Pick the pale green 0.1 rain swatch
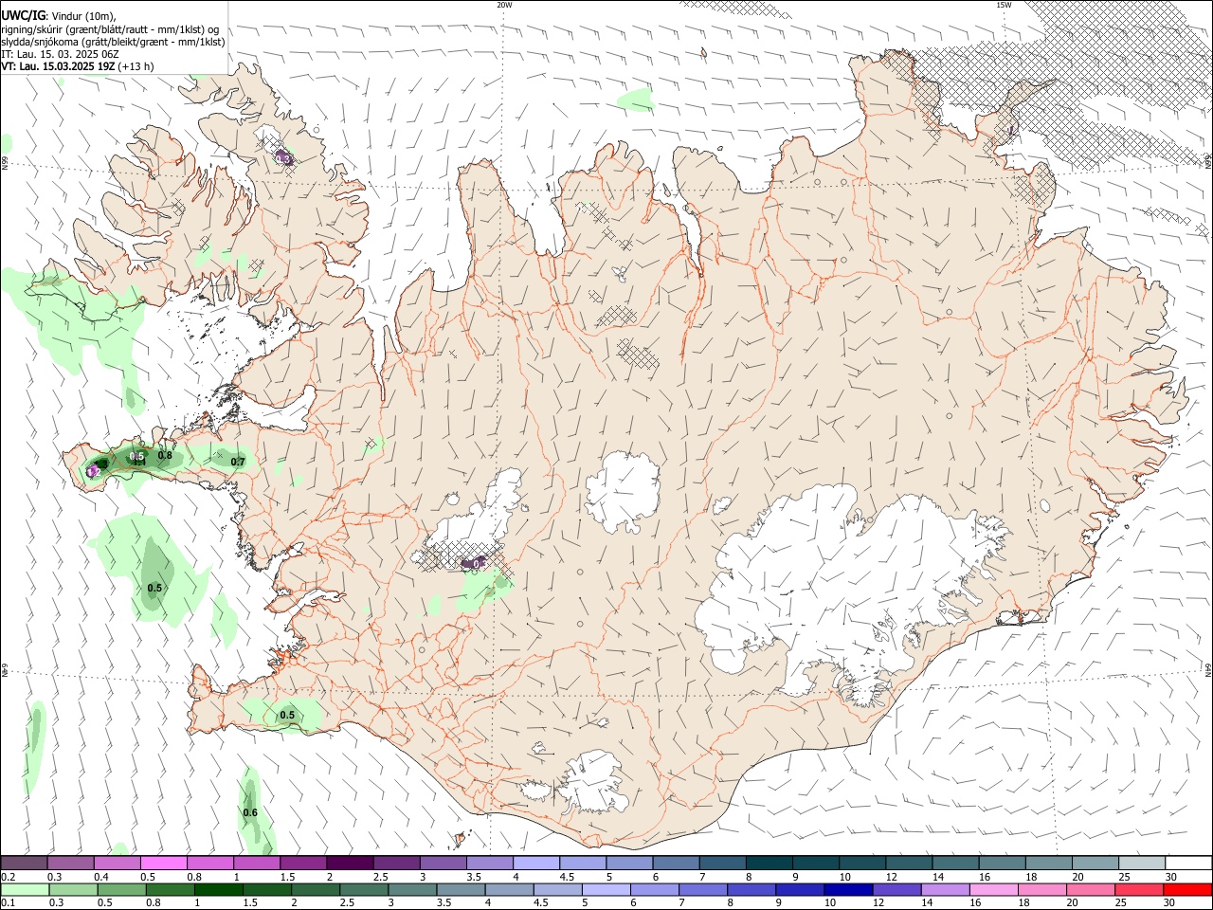Image resolution: width=1213 pixels, height=910 pixels. click(25, 889)
